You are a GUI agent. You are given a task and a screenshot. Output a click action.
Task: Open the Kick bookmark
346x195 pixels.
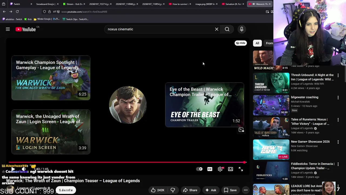[x=28, y=19]
